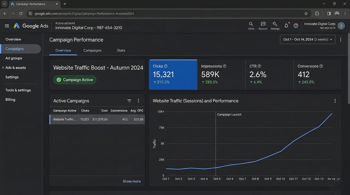
Task: Click the help question mark icon
Action: [x=296, y=26]
